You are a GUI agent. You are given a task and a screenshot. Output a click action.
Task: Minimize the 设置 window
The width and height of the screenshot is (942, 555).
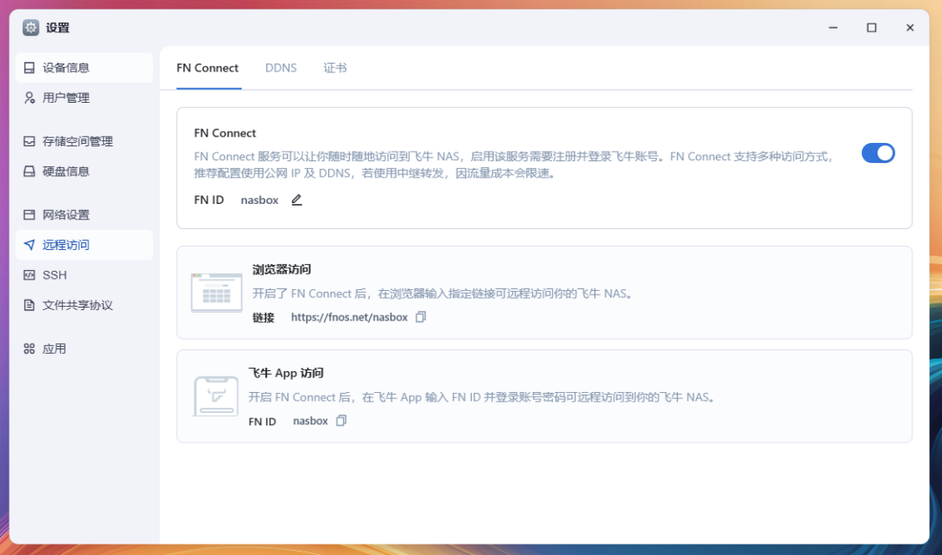click(833, 28)
